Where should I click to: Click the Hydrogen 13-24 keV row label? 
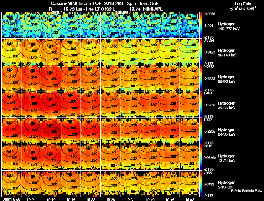coord(226,158)
